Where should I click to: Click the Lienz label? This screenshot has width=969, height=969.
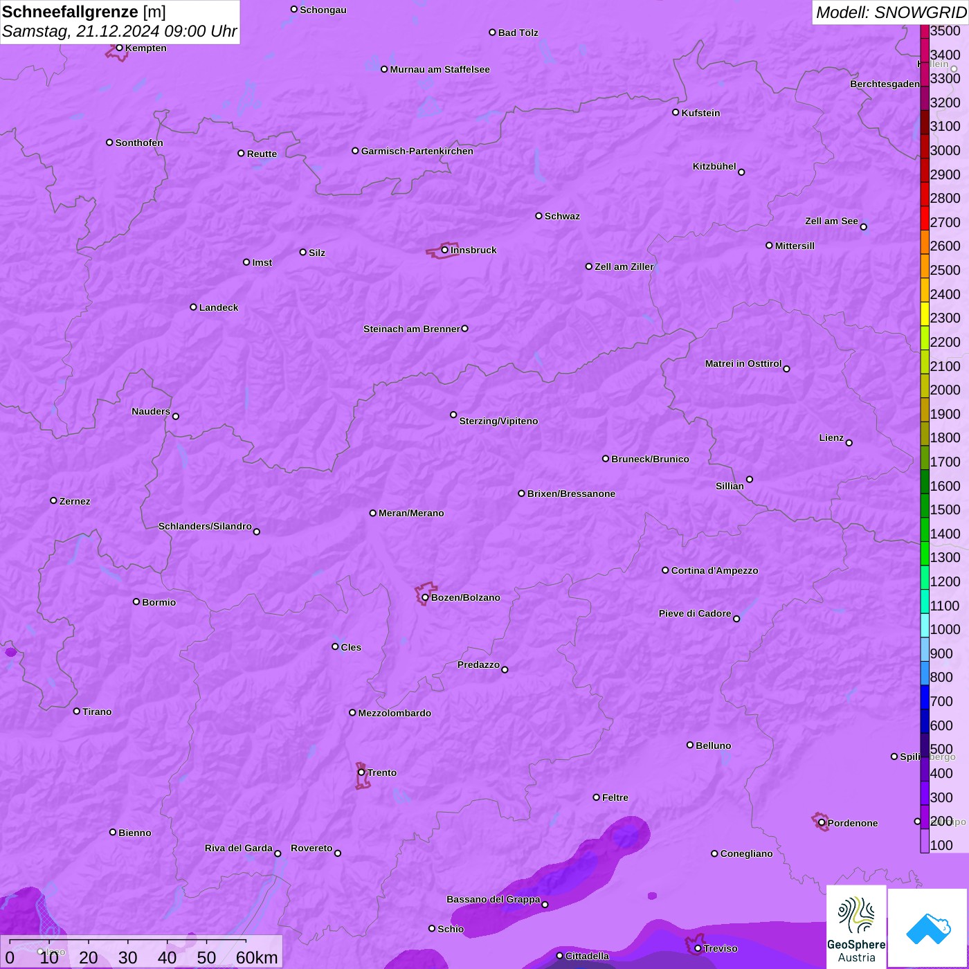pos(831,437)
